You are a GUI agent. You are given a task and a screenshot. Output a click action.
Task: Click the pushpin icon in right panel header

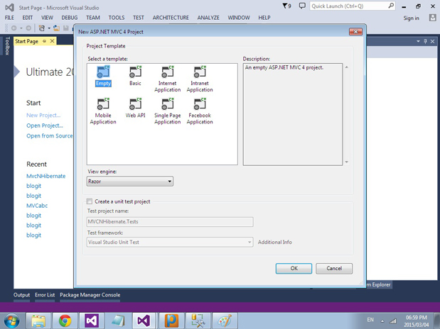425,41
